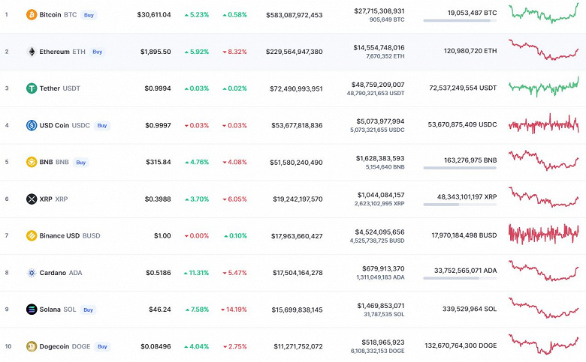Click the Ethereum coin logo icon

tap(32, 52)
